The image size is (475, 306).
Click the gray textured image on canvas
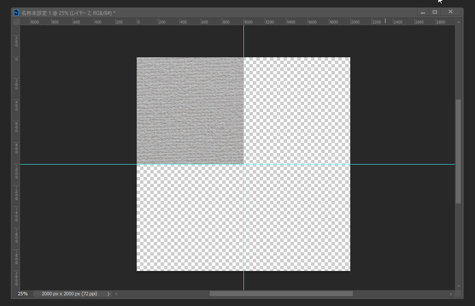click(x=190, y=110)
